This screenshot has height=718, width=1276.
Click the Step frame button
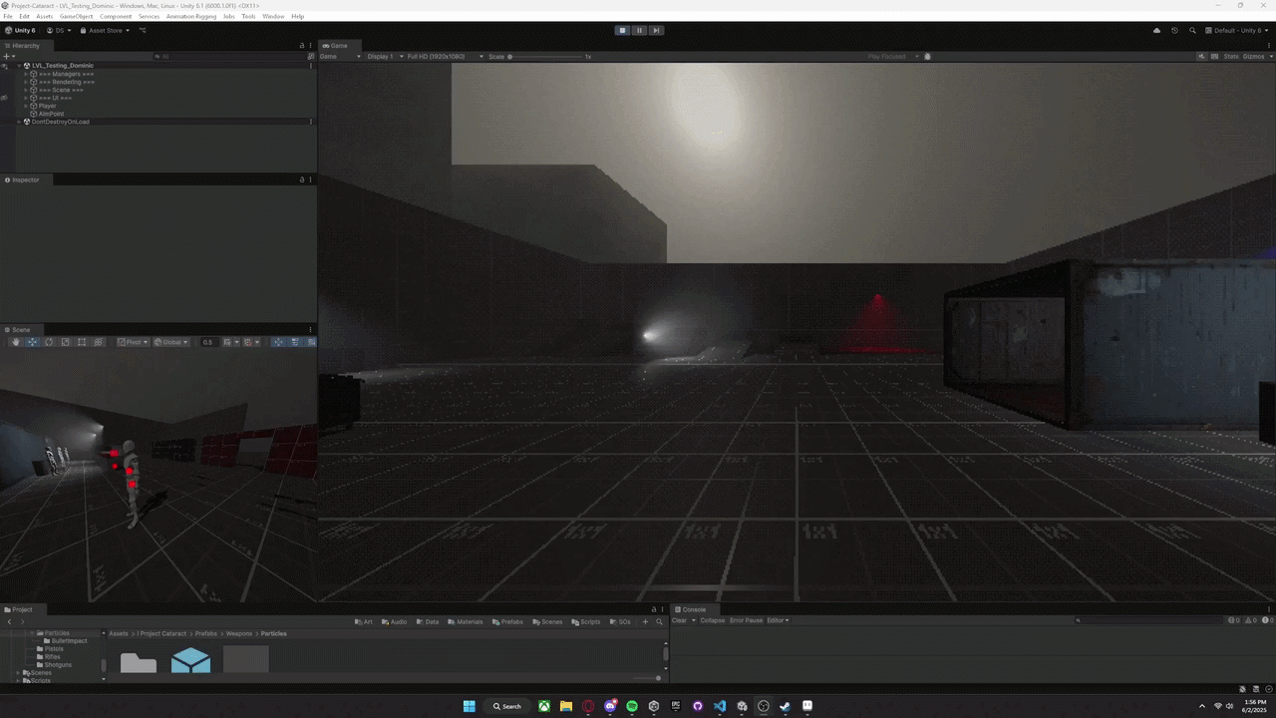[x=656, y=30]
